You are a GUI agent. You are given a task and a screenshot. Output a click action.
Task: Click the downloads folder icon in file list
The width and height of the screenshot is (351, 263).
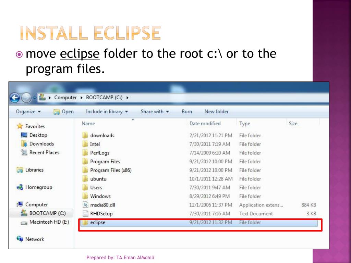point(85,135)
